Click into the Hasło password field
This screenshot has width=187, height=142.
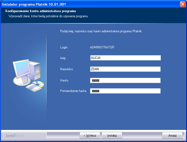(x=125, y=80)
